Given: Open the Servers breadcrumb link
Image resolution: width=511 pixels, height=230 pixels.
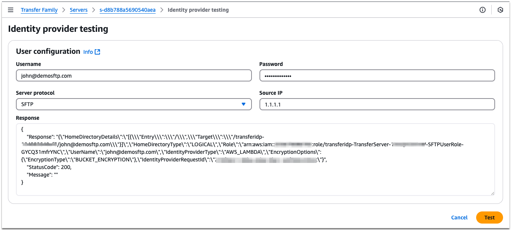Looking at the screenshot, I should tap(78, 10).
